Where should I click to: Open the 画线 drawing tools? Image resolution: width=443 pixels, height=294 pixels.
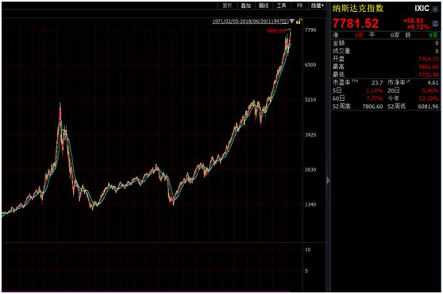click(264, 6)
